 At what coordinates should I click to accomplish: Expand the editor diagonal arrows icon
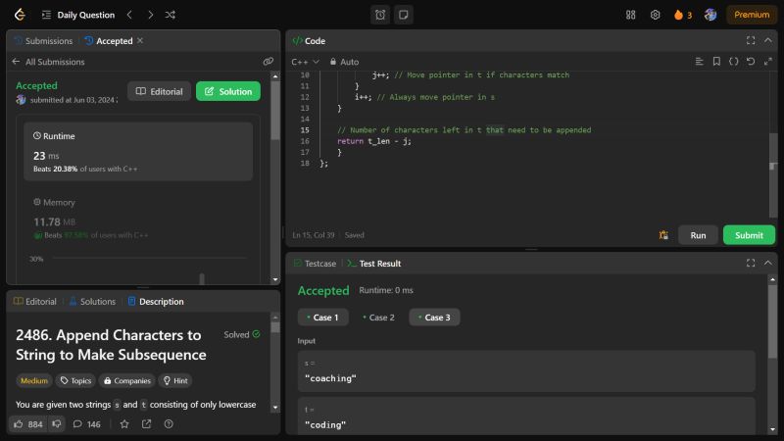point(768,62)
